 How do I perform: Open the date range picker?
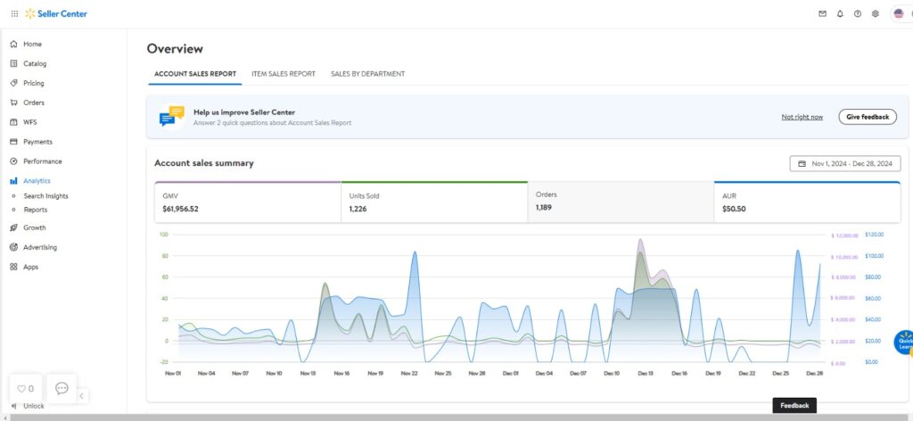(x=845, y=163)
